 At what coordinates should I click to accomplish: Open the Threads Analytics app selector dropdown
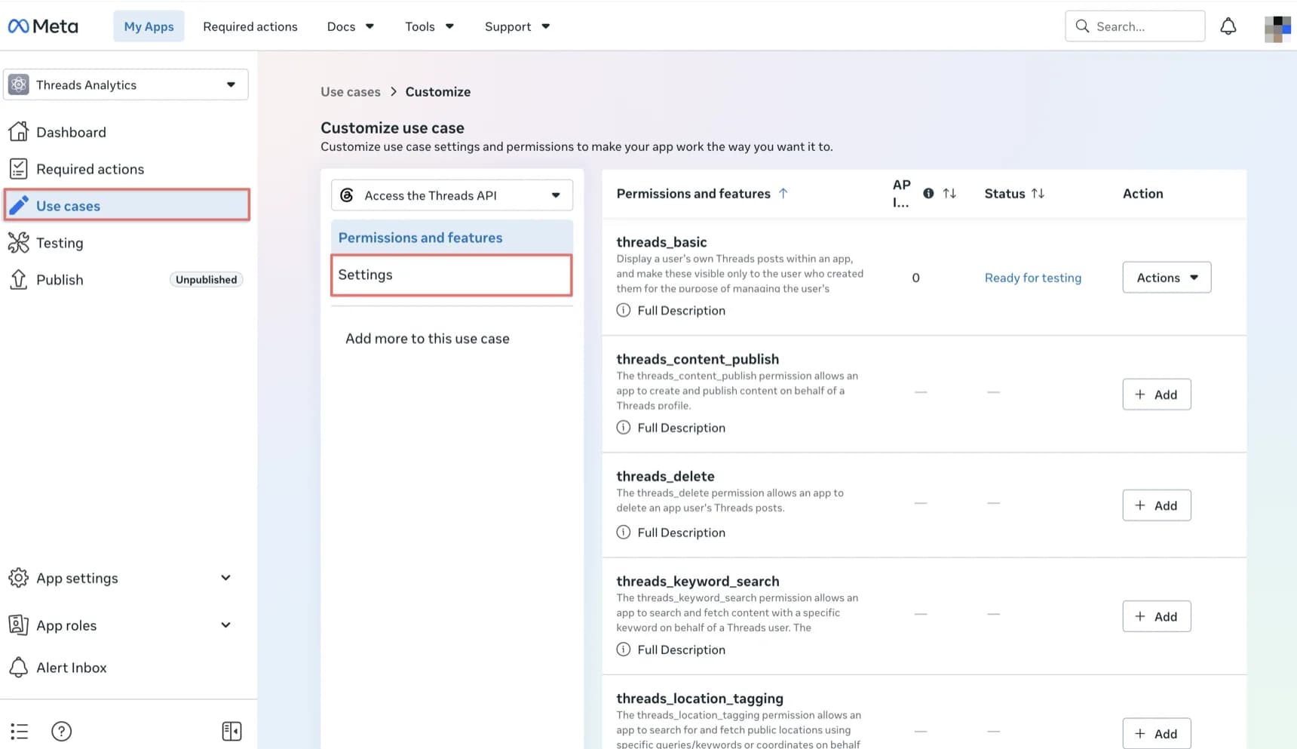click(x=126, y=84)
